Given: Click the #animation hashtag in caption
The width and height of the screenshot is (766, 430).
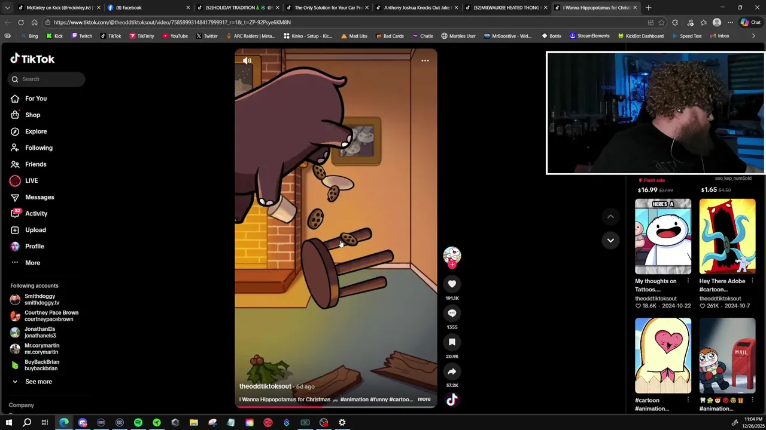Looking at the screenshot, I should pyautogui.click(x=354, y=400).
